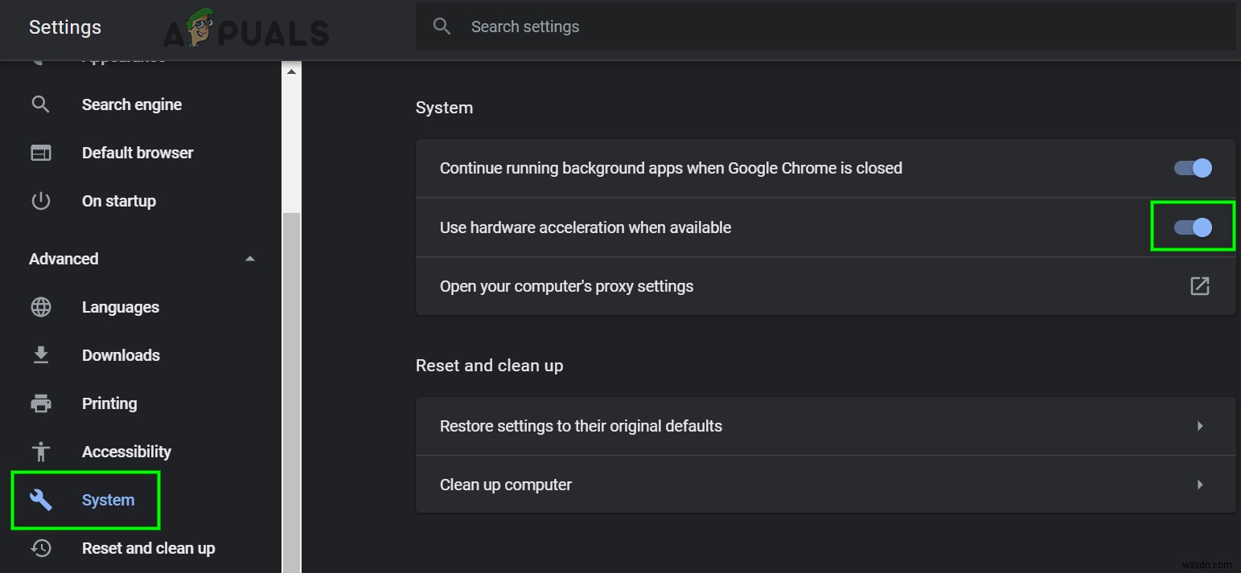1241x573 pixels.
Task: Collapse the Advanced section
Action: 250,259
